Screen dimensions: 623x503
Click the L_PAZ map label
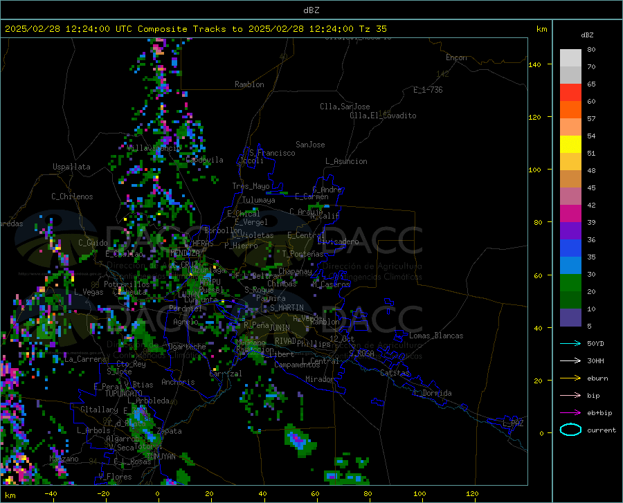(513, 423)
